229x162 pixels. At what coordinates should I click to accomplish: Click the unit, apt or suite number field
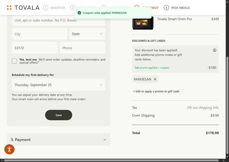58,21
